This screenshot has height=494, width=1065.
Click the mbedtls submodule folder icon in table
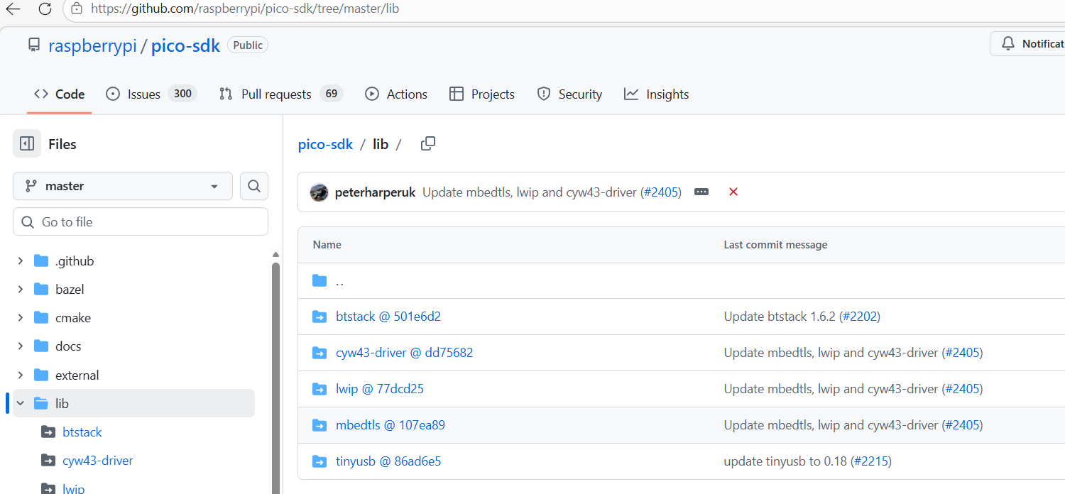319,425
